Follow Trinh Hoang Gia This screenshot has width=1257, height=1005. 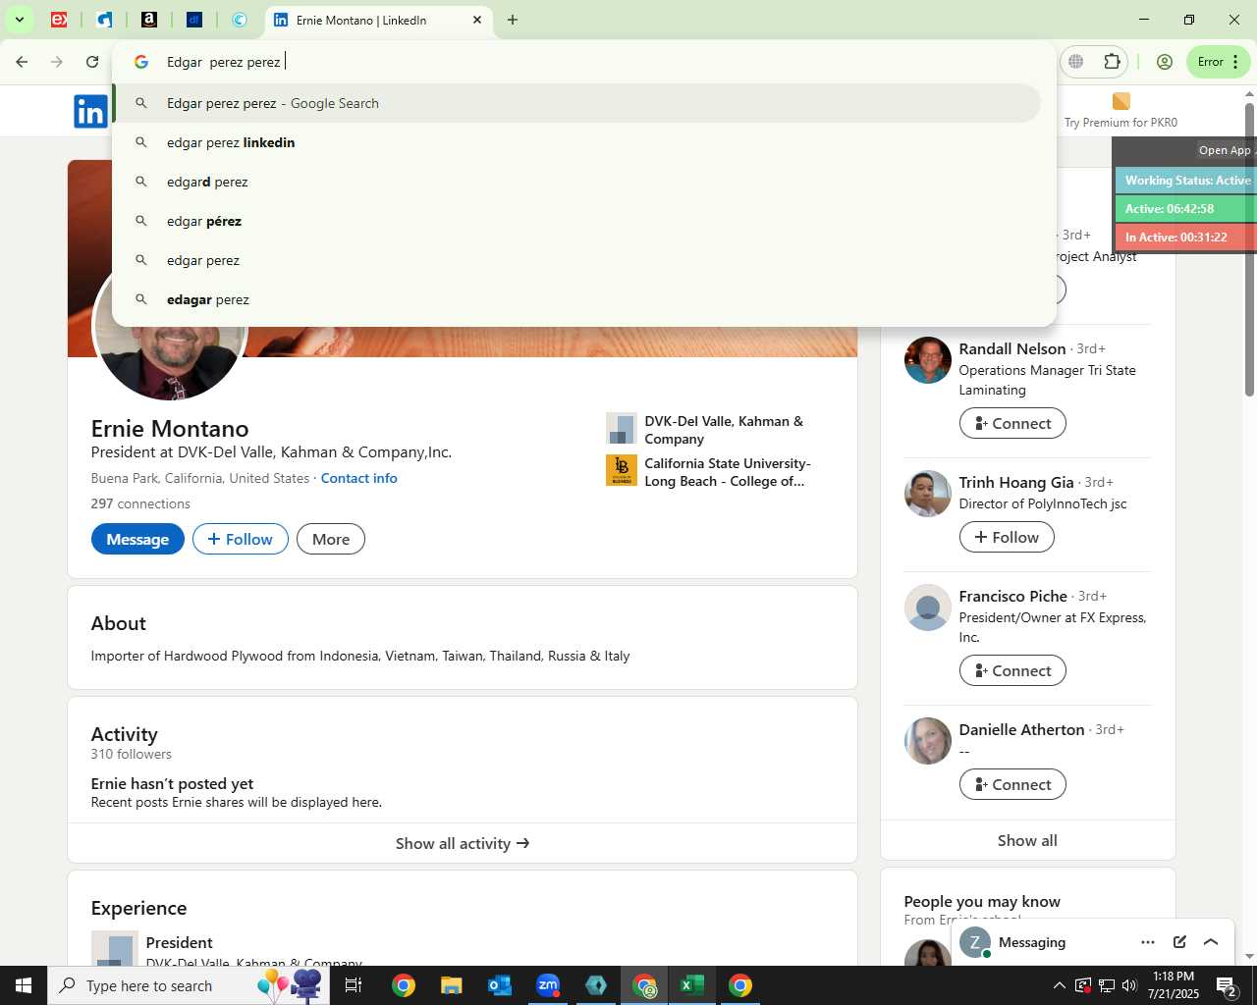click(1007, 537)
